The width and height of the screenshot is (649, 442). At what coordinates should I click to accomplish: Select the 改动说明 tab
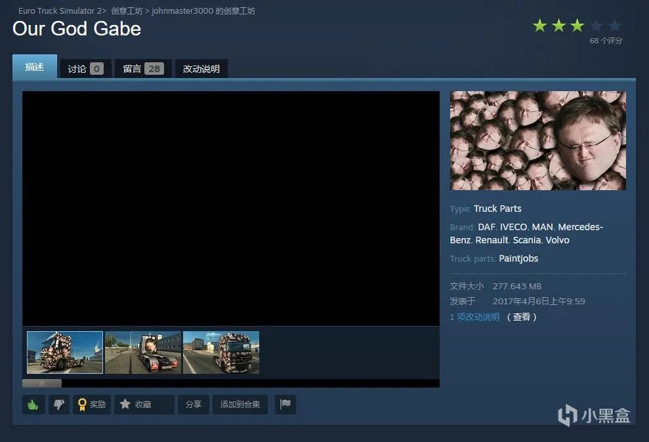click(x=201, y=68)
